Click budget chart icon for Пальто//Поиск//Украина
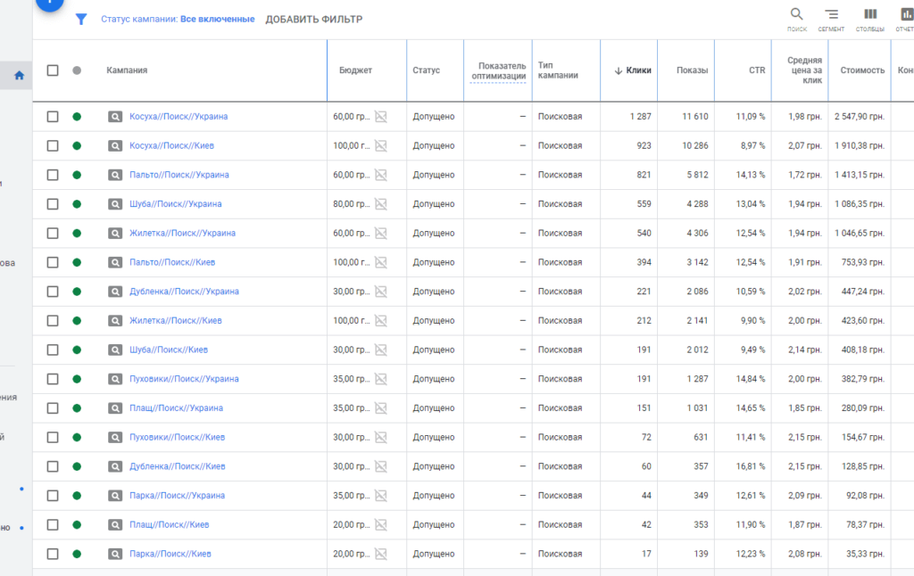The width and height of the screenshot is (914, 576). tap(380, 175)
